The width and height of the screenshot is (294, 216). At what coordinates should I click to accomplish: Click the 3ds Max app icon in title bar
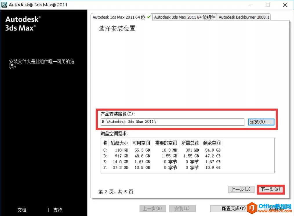(4, 5)
